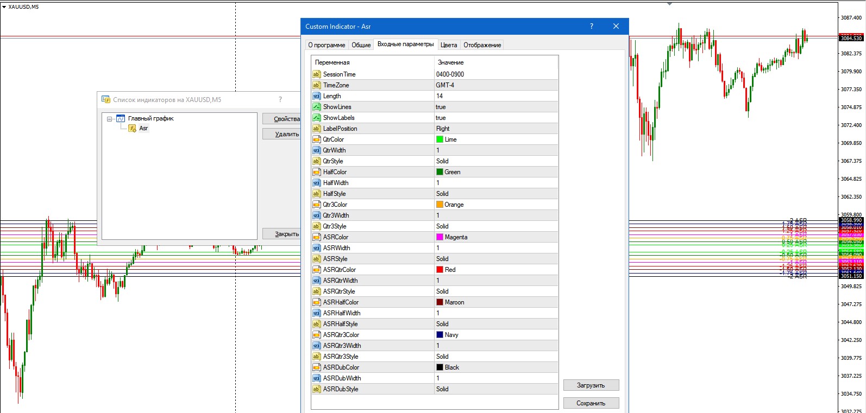Click the ASRQtrWidth row integer icon
The image size is (866, 413).
pyautogui.click(x=316, y=281)
